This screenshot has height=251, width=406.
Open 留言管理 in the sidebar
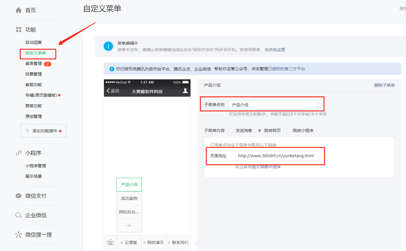34,63
